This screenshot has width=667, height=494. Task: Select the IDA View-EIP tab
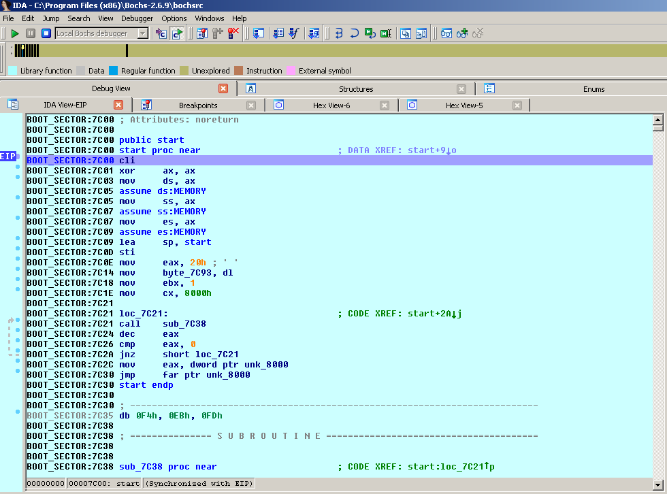click(x=65, y=105)
